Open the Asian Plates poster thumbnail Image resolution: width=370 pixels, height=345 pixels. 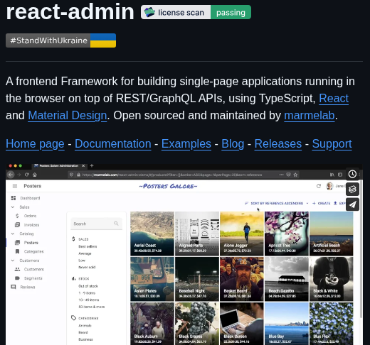coord(152,279)
